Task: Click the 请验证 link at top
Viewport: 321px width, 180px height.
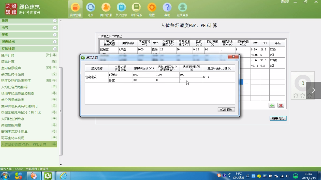Action: [285, 2]
